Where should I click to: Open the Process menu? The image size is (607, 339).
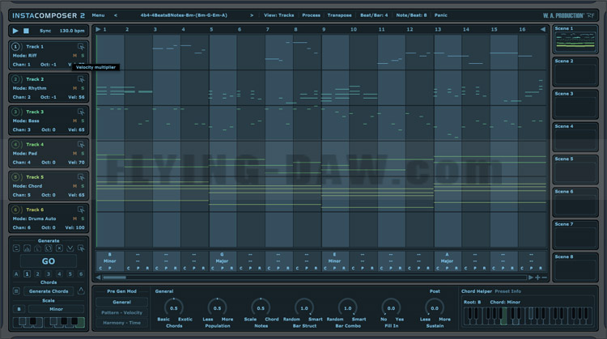(x=312, y=15)
